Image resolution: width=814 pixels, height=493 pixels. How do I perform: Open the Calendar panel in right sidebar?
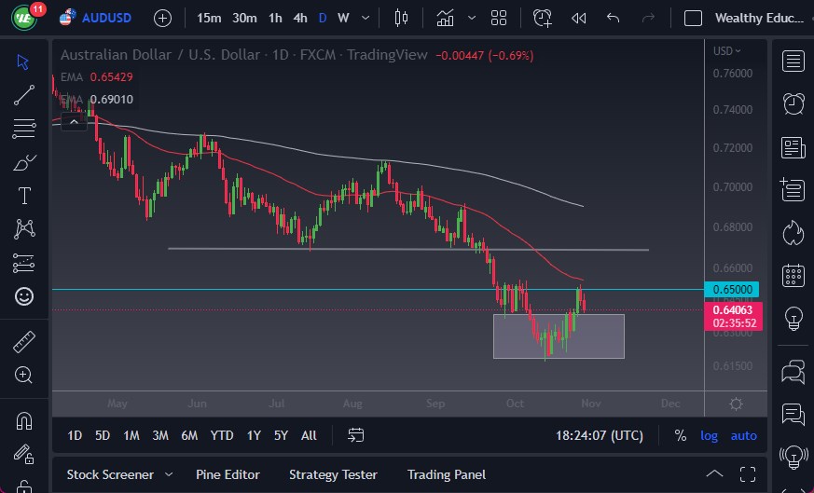click(793, 275)
